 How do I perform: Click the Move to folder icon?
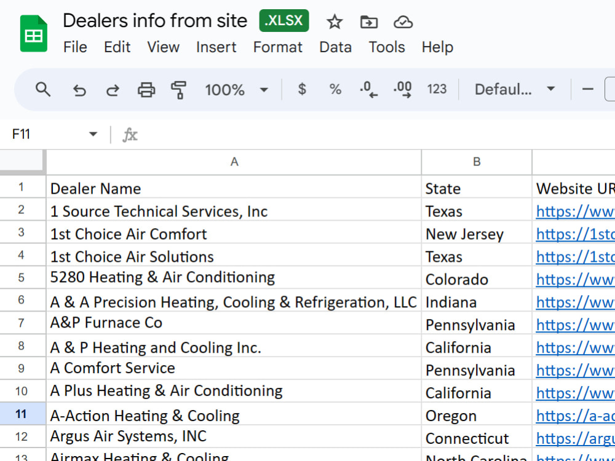coord(368,22)
